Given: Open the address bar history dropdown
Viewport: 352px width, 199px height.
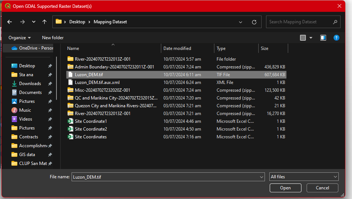Looking at the screenshot, I should click(x=241, y=22).
